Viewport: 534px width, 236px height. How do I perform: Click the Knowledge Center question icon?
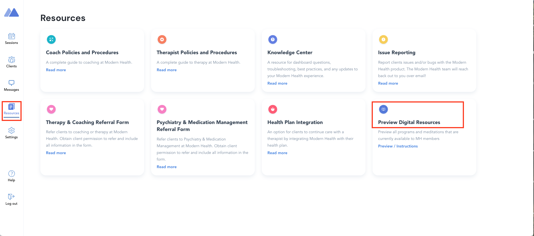pos(273,40)
